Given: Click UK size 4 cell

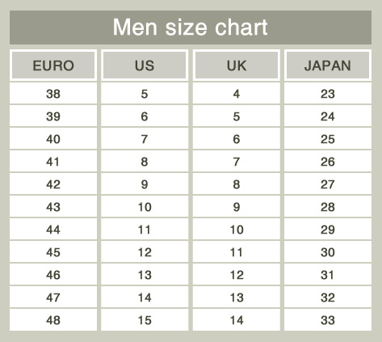Looking at the screenshot, I should pos(237,94).
